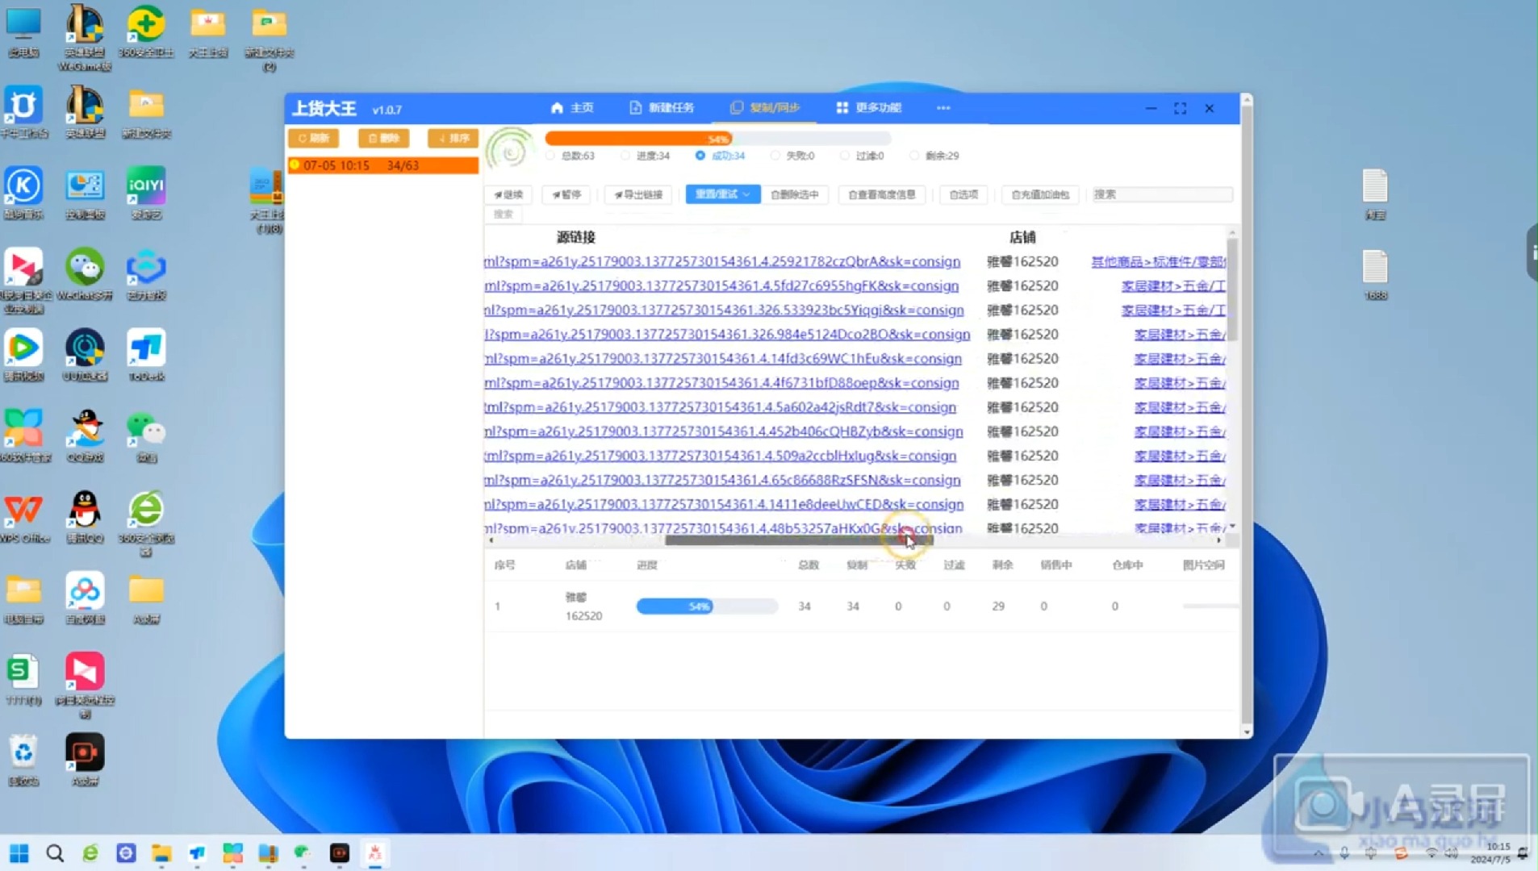Open the ellipsis overflow menu
This screenshot has height=871, width=1538.
tap(943, 107)
